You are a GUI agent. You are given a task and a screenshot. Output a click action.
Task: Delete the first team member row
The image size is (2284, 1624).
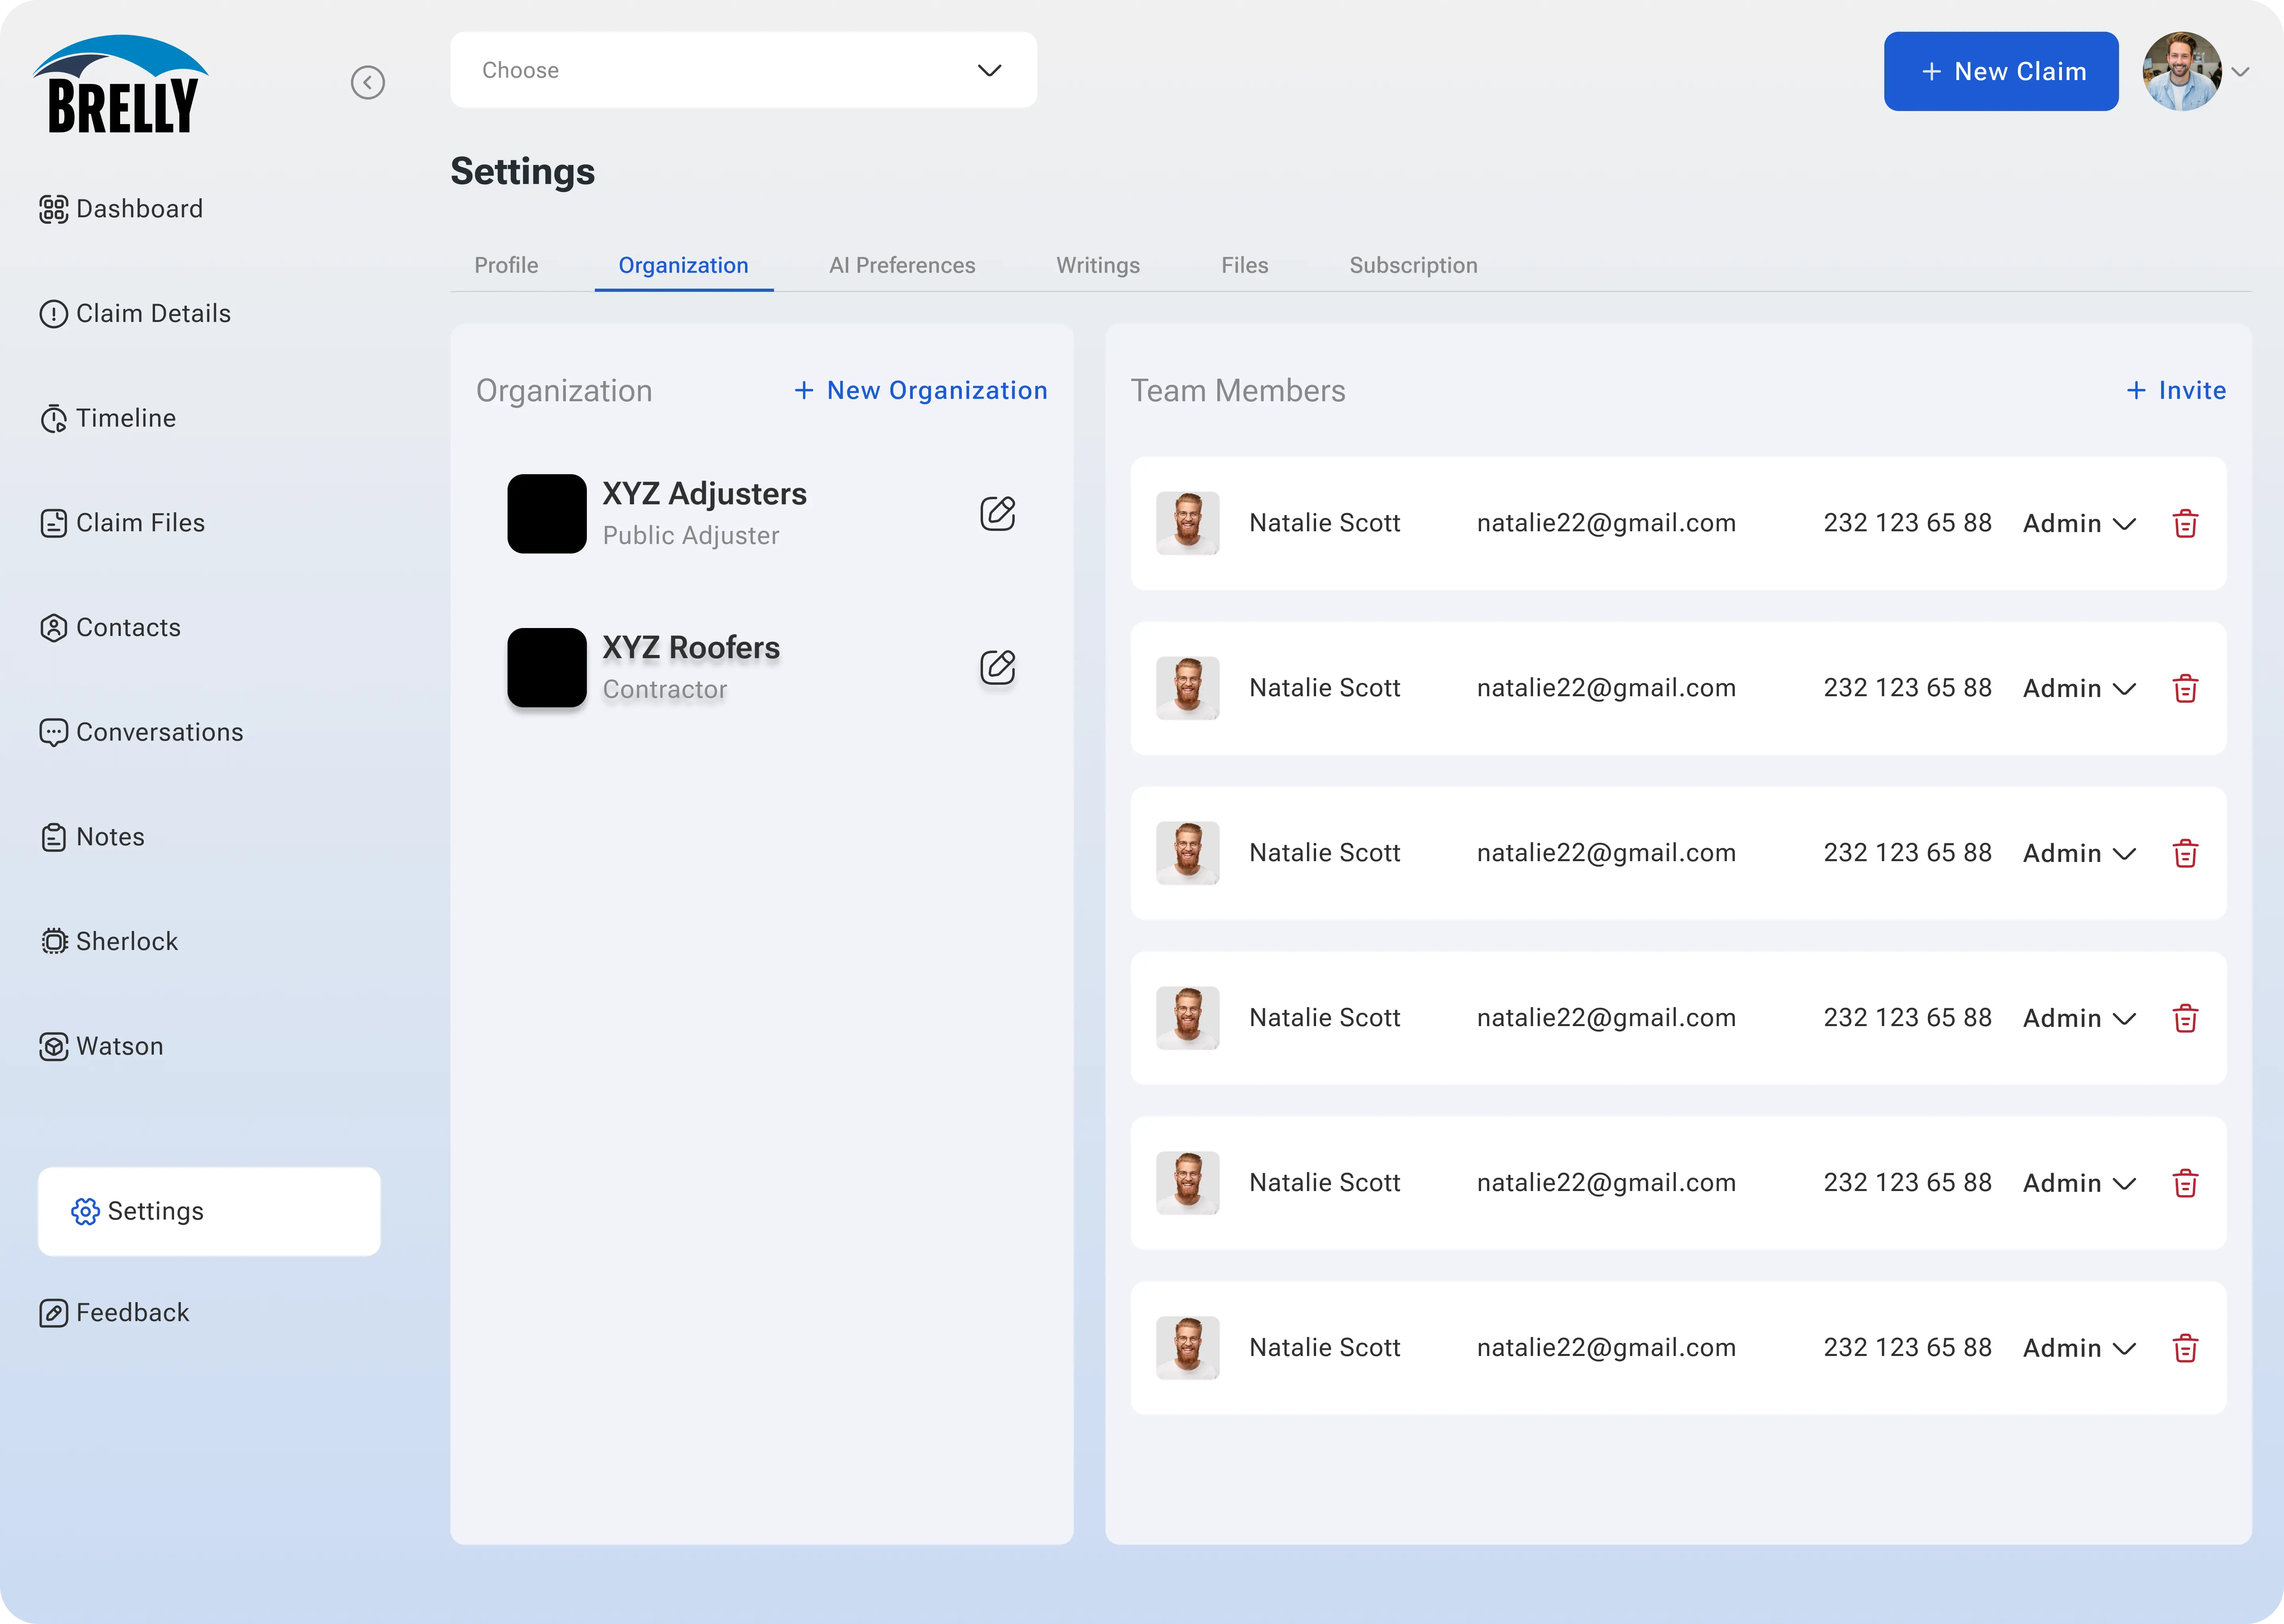pyautogui.click(x=2185, y=524)
